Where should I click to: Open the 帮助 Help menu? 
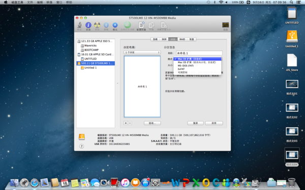[69, 3]
